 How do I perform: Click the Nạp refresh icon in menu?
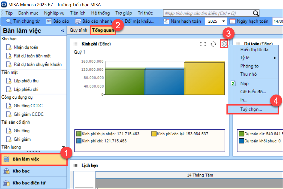click(233, 84)
